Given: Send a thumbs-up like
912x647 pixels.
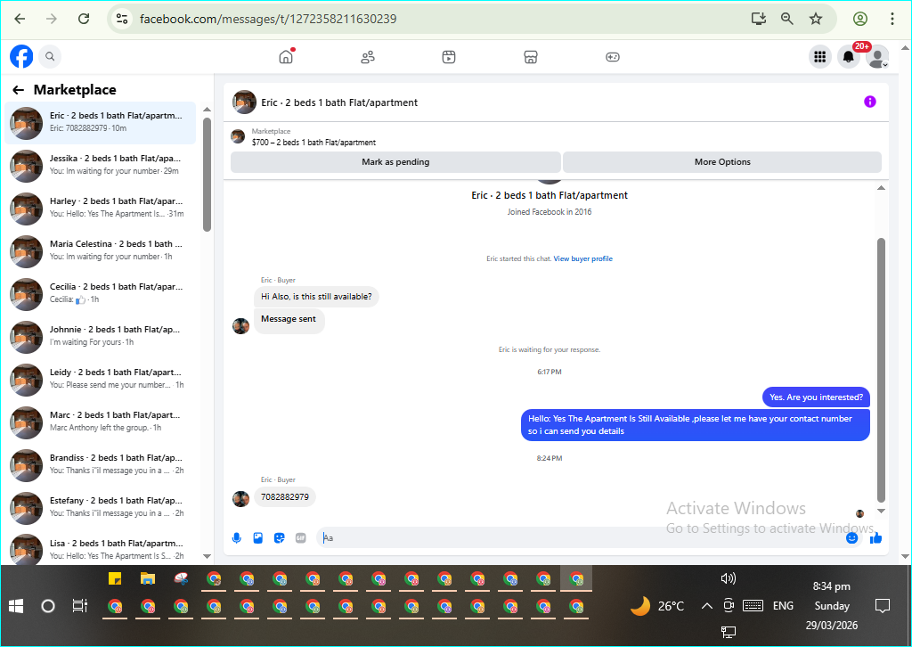Looking at the screenshot, I should [876, 538].
